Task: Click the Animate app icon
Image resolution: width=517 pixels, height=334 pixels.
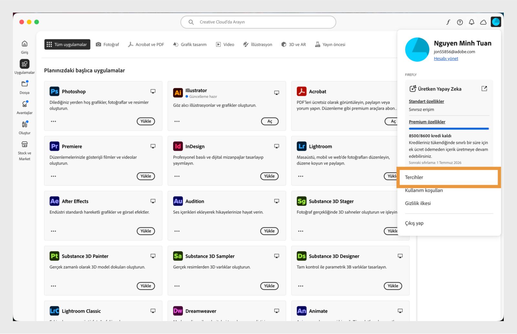Action: (302, 311)
